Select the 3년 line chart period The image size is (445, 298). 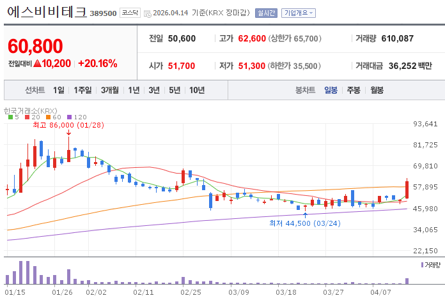(154, 90)
